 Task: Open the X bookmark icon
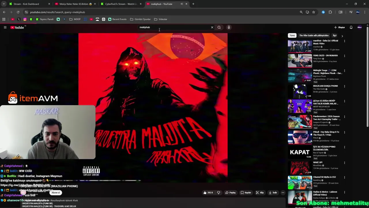19,19
